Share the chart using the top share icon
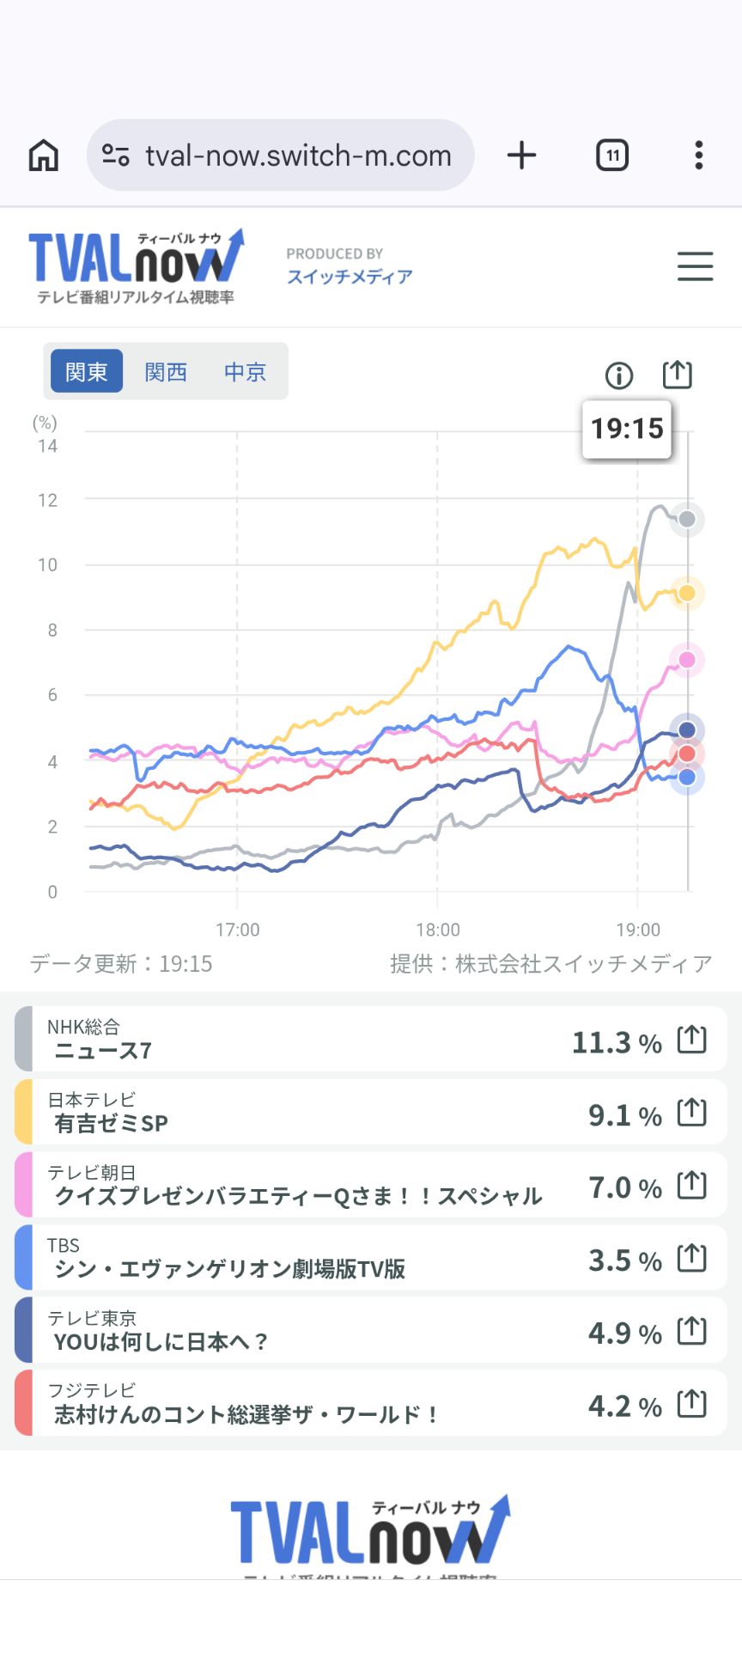Viewport: 742px width, 1666px height. pyautogui.click(x=677, y=375)
